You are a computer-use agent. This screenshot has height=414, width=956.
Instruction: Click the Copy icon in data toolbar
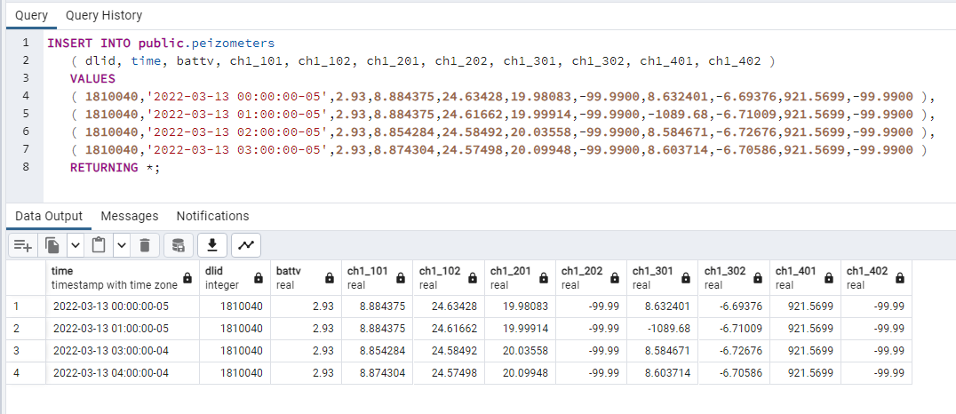[x=53, y=246]
